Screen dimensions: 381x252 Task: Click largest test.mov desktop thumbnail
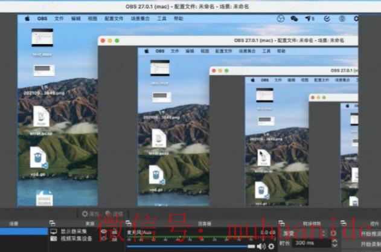[x=42, y=37]
